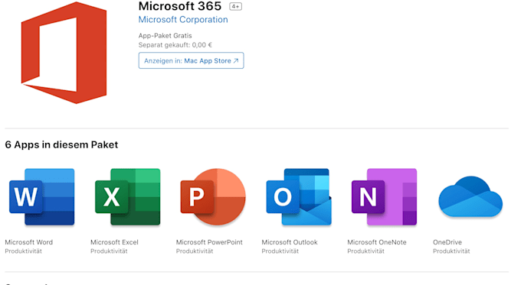This screenshot has height=285, width=521.
Task: Click Produktivität under Microsoft OneNote
Action: pos(365,251)
